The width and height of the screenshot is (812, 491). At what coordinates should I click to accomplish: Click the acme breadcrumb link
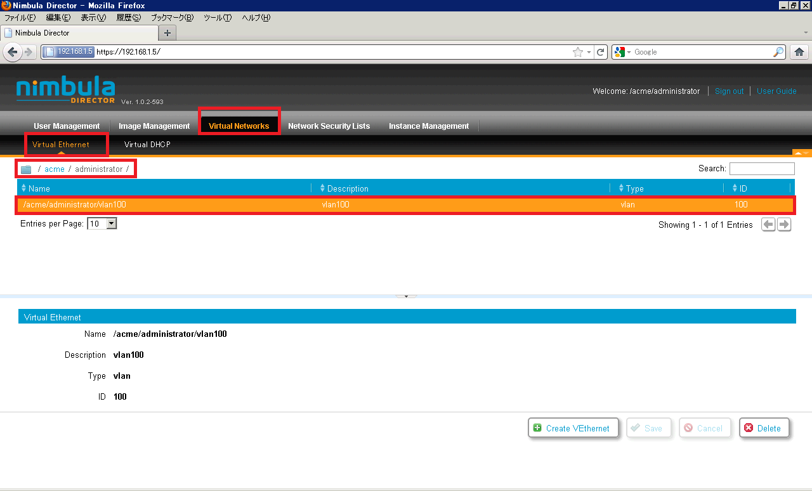click(55, 169)
